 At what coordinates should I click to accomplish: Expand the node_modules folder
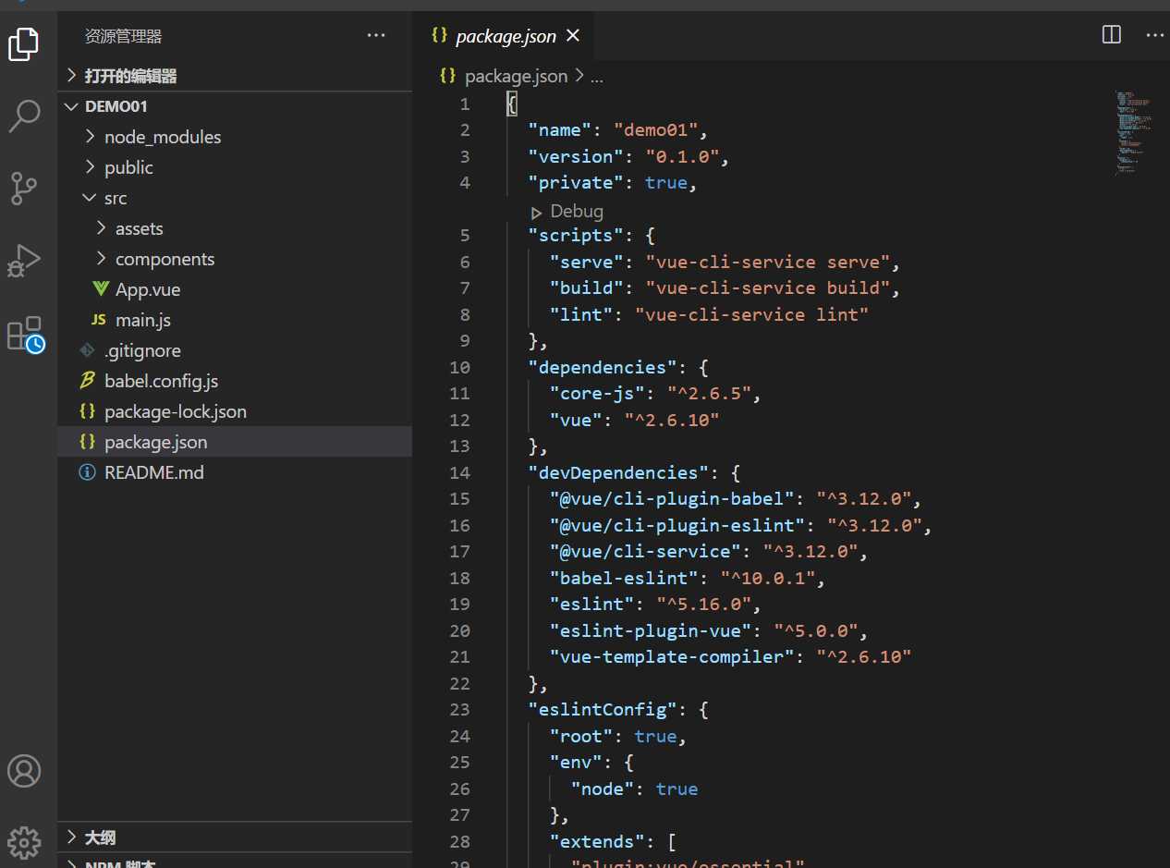[235, 137]
